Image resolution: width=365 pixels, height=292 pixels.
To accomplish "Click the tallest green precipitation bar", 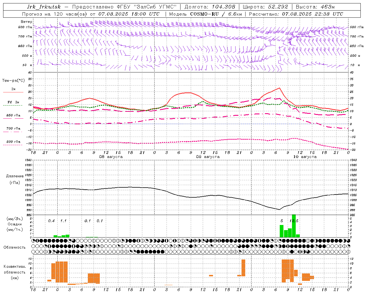I will point(294,226).
